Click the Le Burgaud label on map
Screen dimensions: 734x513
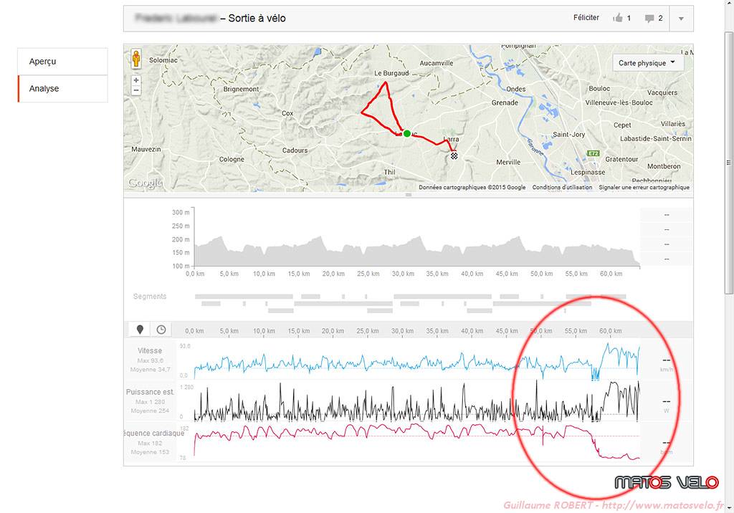[391, 73]
